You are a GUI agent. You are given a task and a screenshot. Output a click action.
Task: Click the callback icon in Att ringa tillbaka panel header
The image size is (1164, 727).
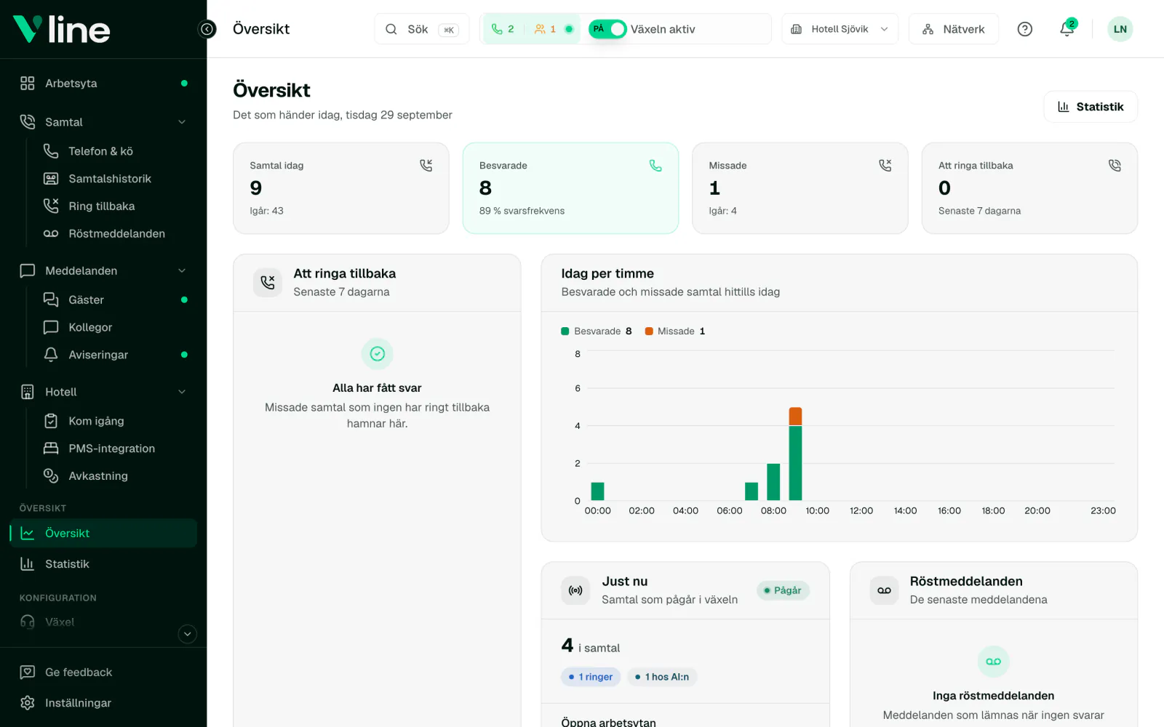click(x=268, y=282)
